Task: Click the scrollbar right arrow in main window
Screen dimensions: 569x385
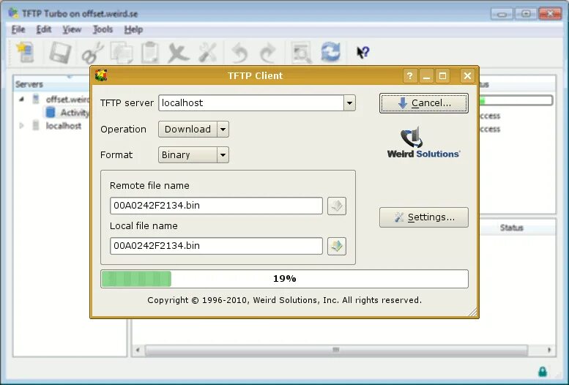Action: point(549,350)
